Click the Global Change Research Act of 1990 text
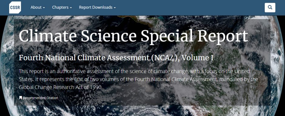This screenshot has width=285, height=116. coord(60,87)
